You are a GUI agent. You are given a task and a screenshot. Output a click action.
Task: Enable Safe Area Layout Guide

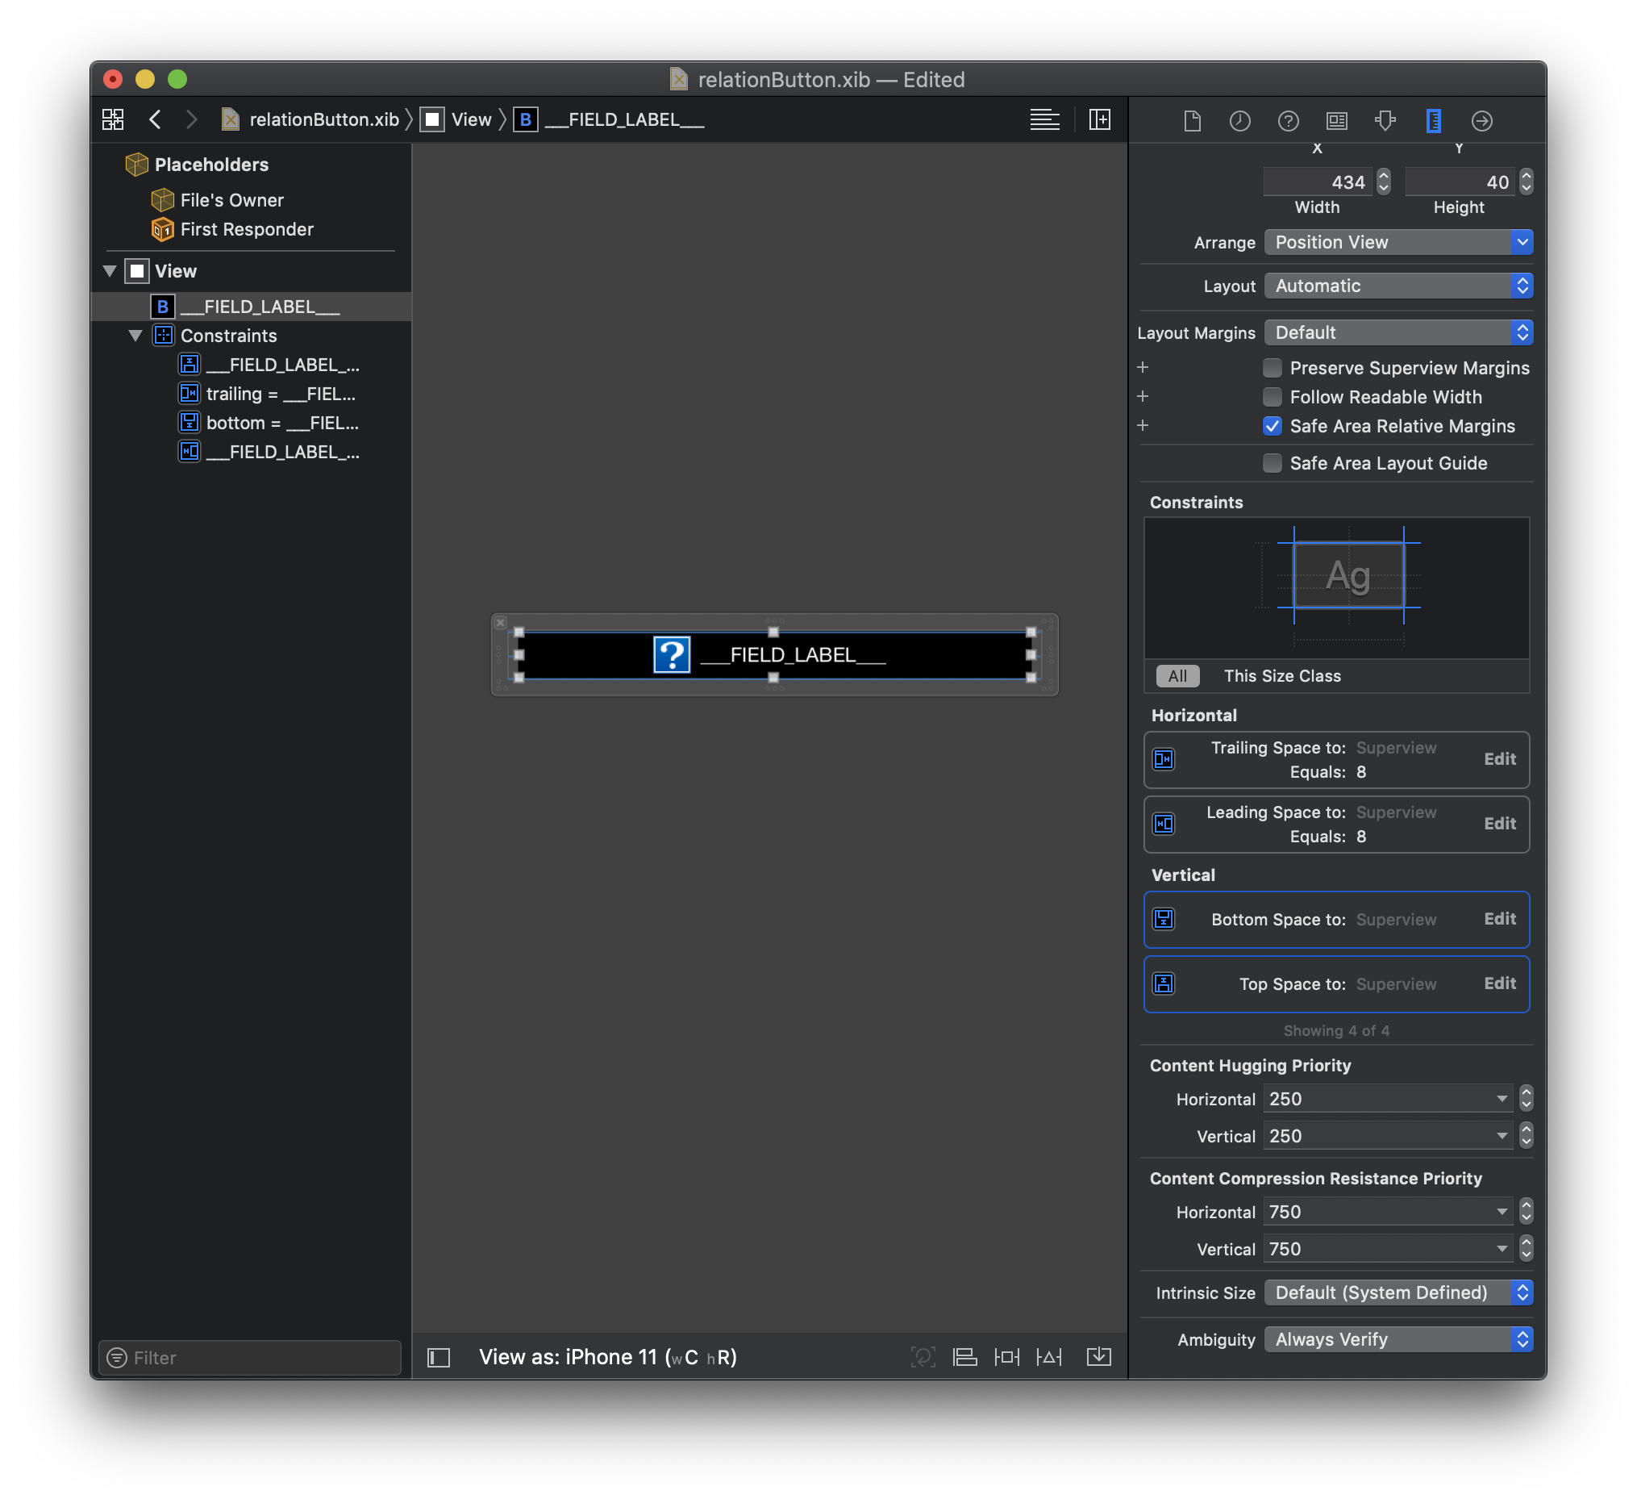coord(1273,463)
